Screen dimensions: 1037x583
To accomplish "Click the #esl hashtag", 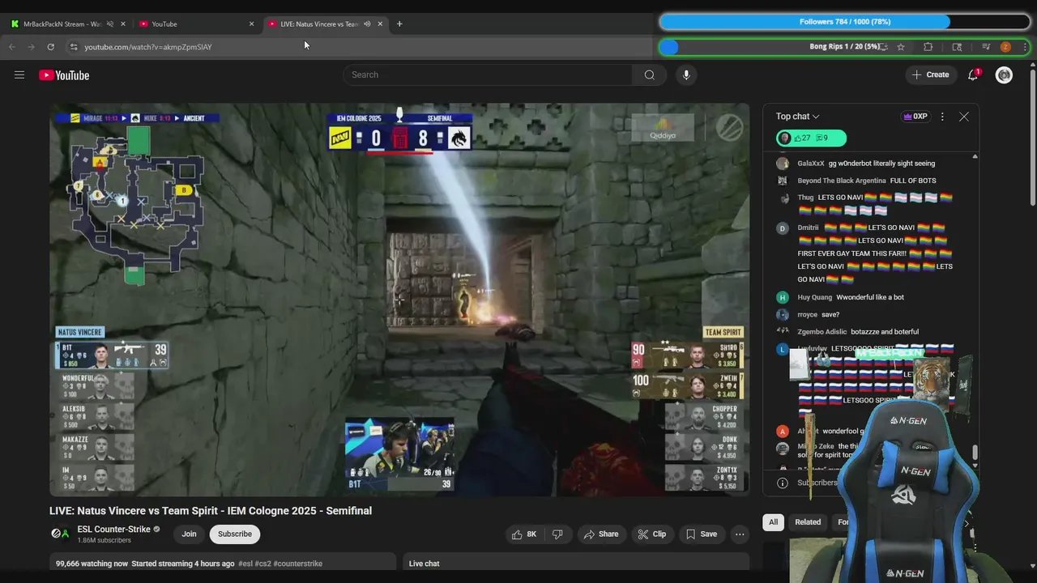I will point(245,564).
